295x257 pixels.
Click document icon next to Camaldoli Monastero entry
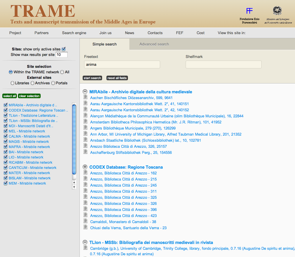pos(85,222)
